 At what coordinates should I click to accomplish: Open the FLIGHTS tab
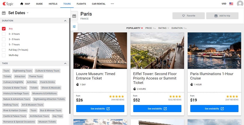[81, 4]
